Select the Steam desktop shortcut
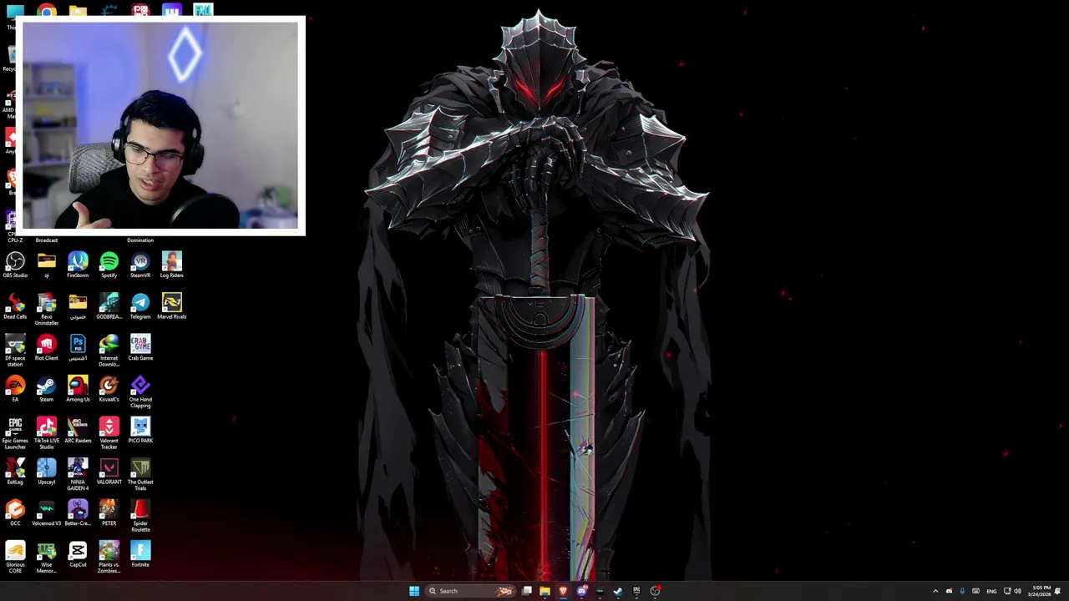Screen dimensions: 1069x601 47,387
